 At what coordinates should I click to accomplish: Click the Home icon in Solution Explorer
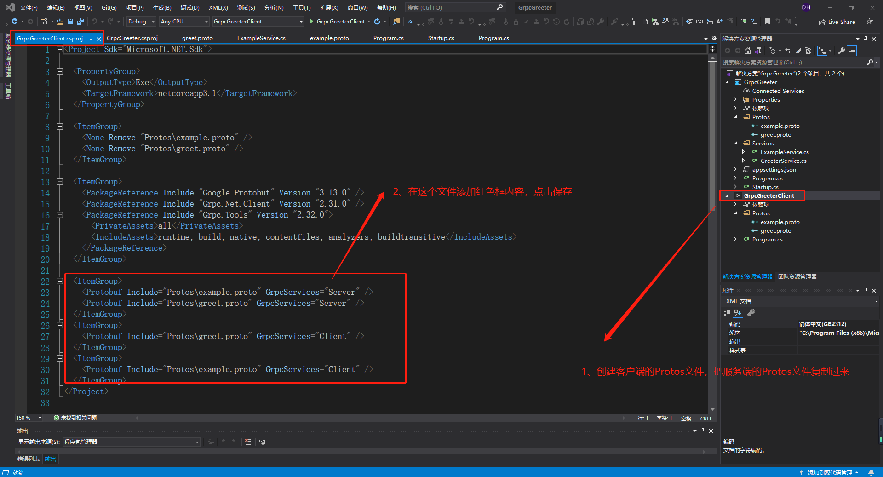click(748, 51)
